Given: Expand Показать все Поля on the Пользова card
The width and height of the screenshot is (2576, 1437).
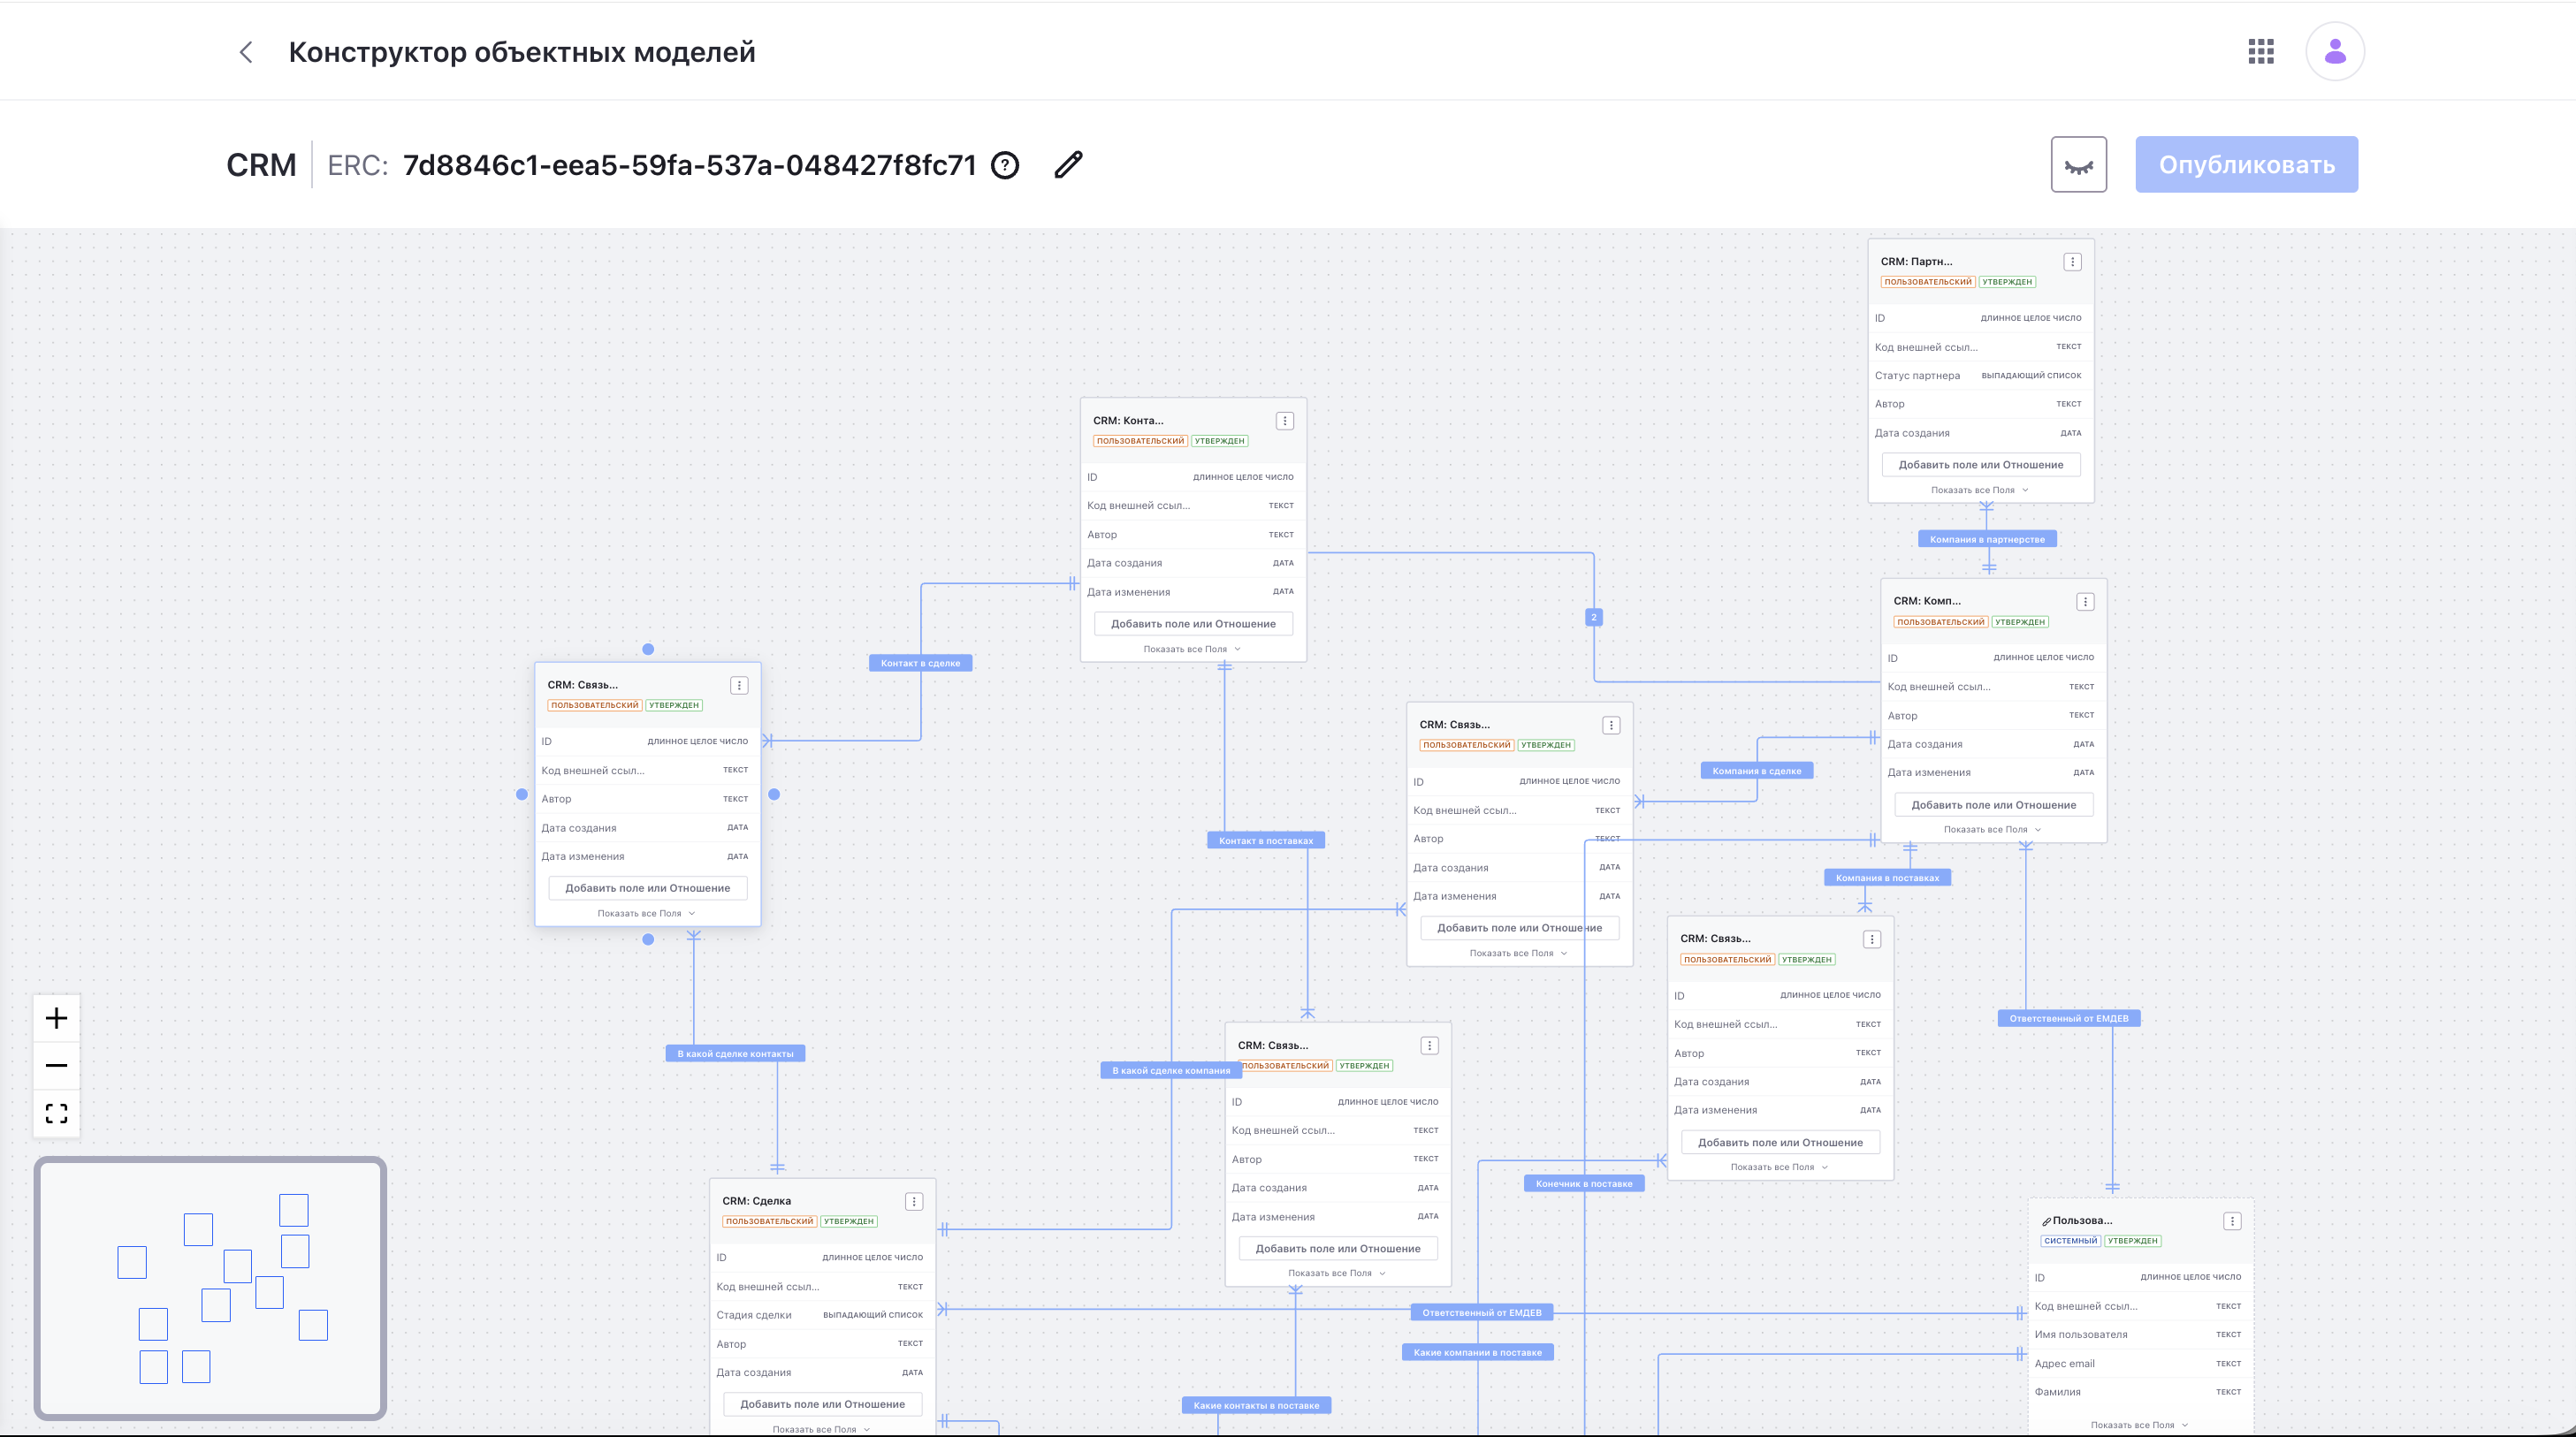Looking at the screenshot, I should tap(2139, 1425).
